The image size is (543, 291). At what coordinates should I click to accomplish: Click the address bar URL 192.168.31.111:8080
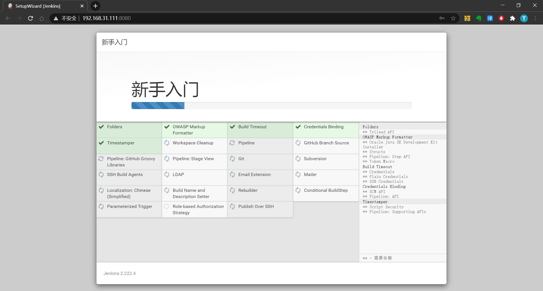107,18
